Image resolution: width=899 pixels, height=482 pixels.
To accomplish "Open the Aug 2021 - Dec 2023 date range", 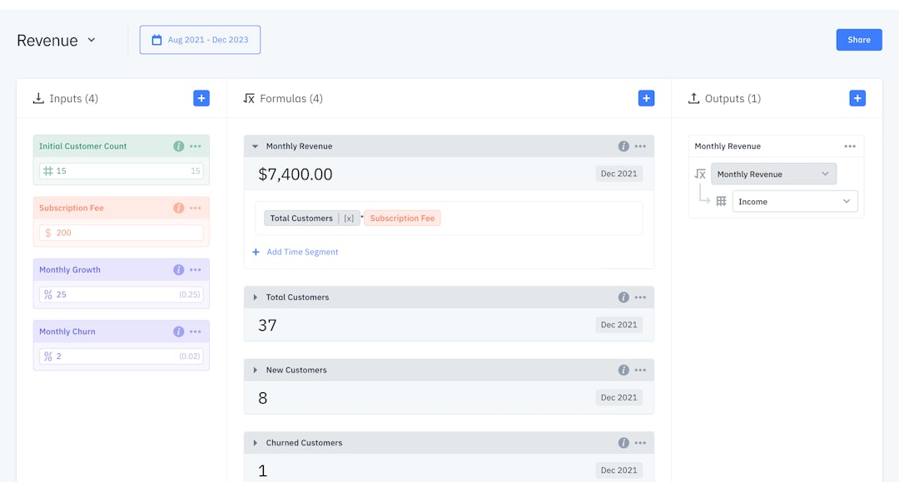I will tap(200, 40).
